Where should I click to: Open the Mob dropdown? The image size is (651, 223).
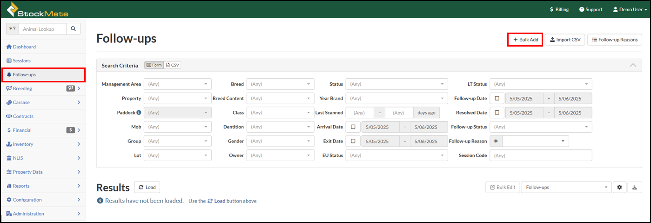click(x=178, y=127)
